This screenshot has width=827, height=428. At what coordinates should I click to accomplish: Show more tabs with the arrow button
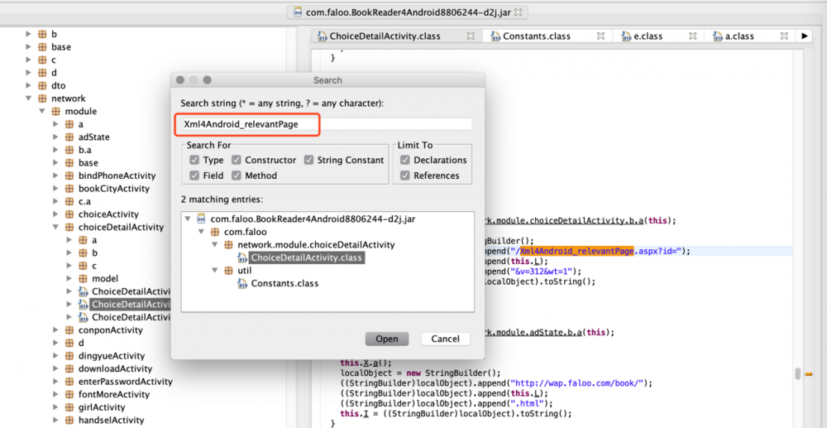pos(804,36)
